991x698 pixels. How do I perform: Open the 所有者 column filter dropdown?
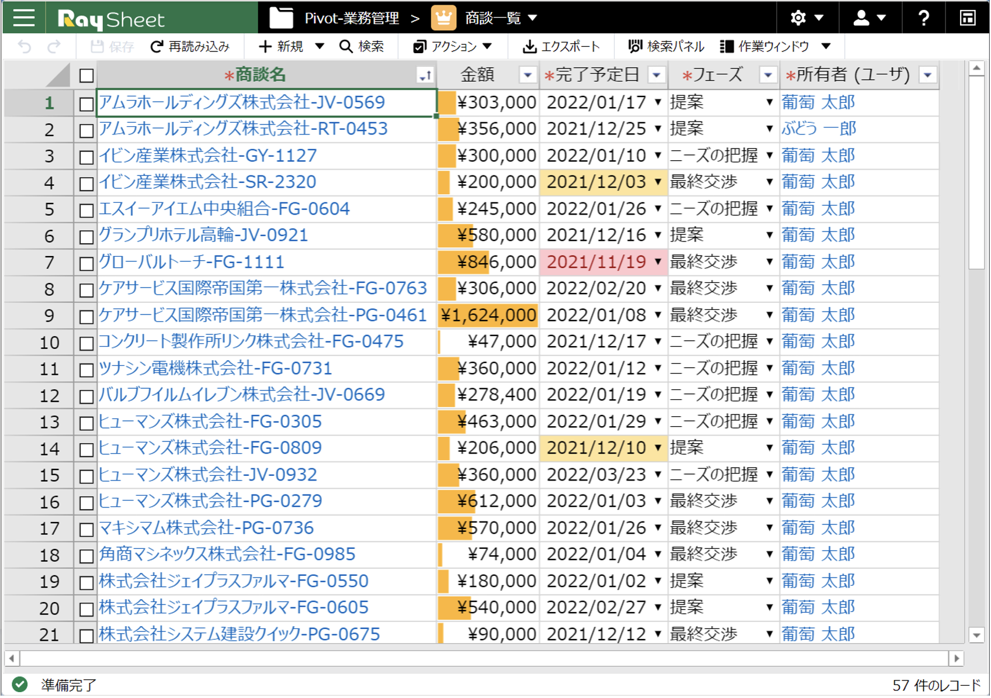(x=927, y=75)
